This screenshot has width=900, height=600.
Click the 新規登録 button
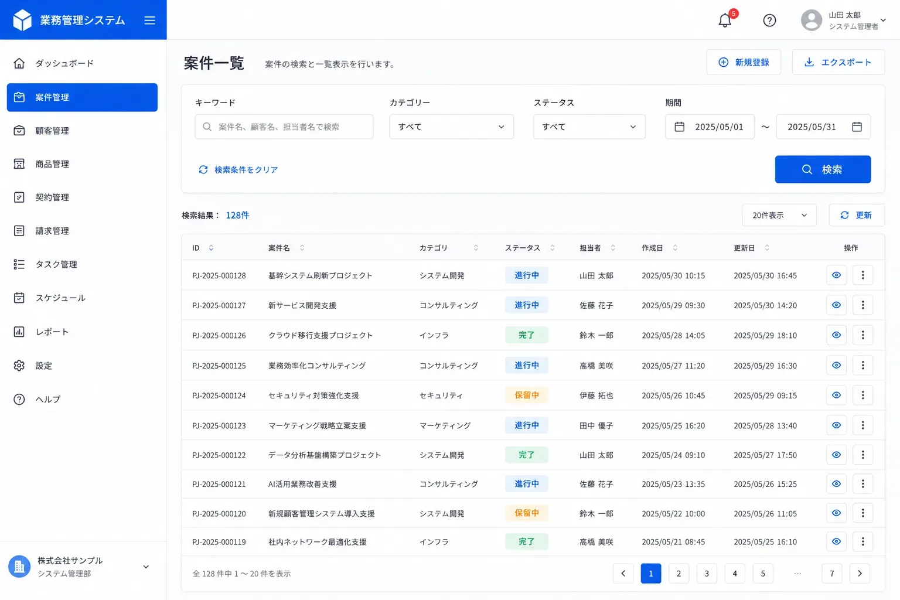click(744, 62)
